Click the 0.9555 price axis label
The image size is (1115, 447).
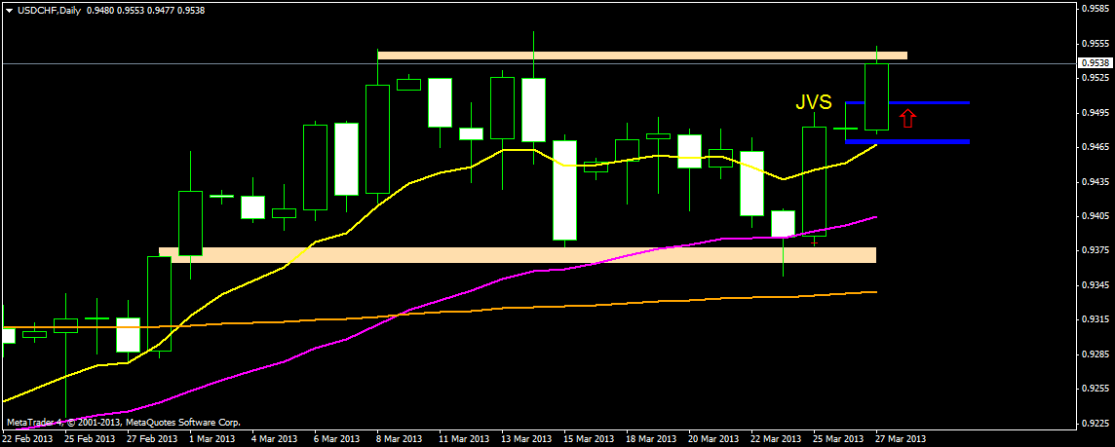1095,44
